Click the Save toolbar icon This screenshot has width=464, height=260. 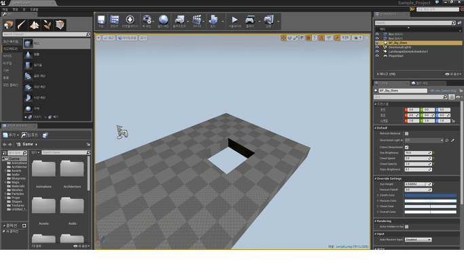click(101, 21)
